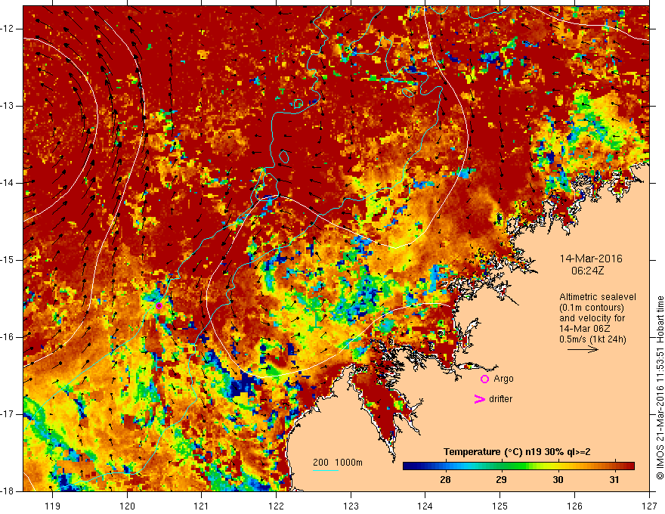
Task: Click latitude label -16 on left axis
Action: (x=8, y=337)
